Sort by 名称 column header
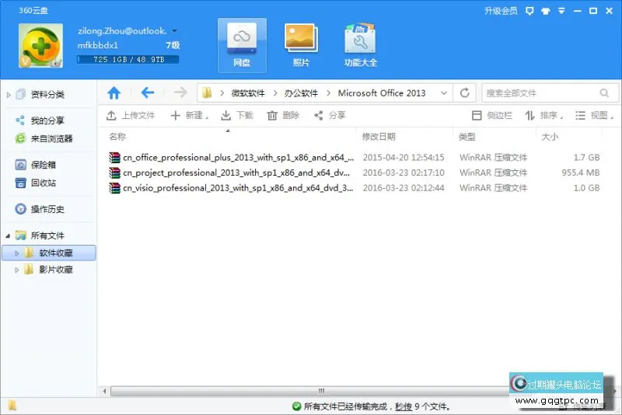This screenshot has height=415, width=622. (x=117, y=137)
